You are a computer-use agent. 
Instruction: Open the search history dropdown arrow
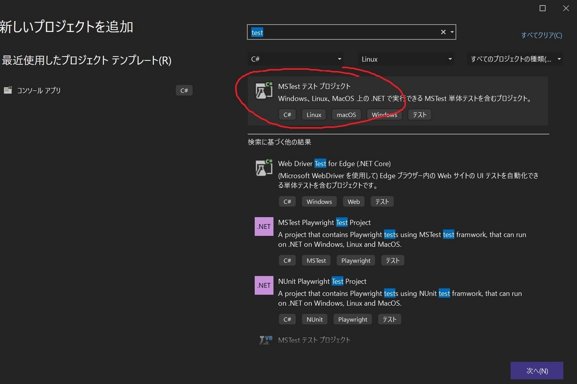click(x=452, y=32)
